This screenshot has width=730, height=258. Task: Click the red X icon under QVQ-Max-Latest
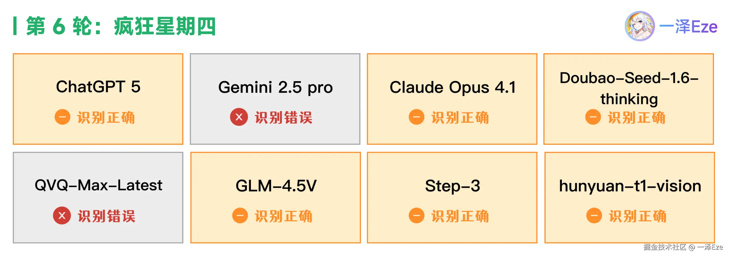(62, 216)
